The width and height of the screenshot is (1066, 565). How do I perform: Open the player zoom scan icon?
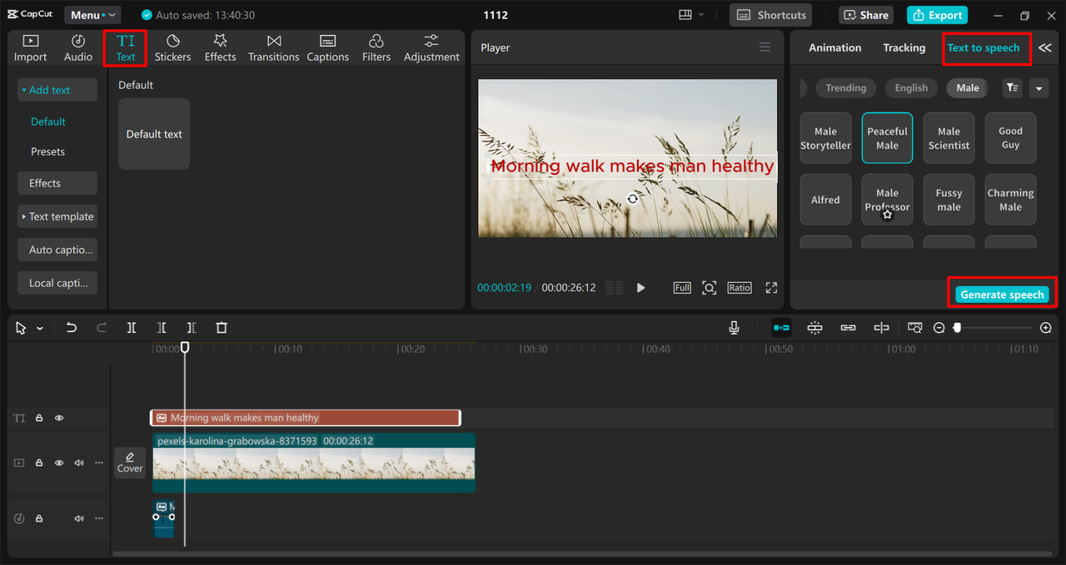tap(709, 288)
